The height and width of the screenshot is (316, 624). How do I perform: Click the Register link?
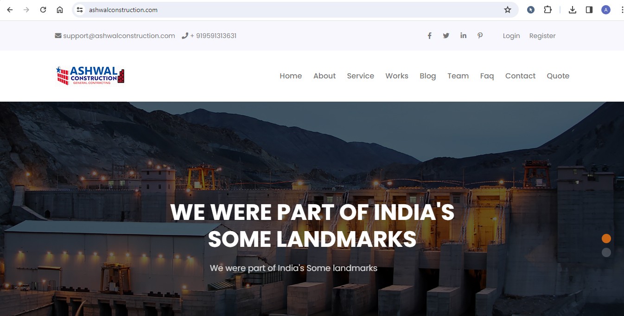pyautogui.click(x=542, y=36)
